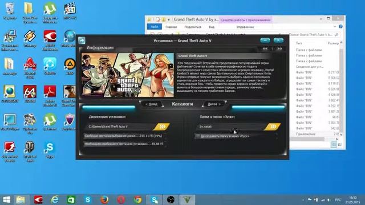Expand the Explorer ribbon with the chevron
The height and width of the screenshot is (205, 365).
335,27
